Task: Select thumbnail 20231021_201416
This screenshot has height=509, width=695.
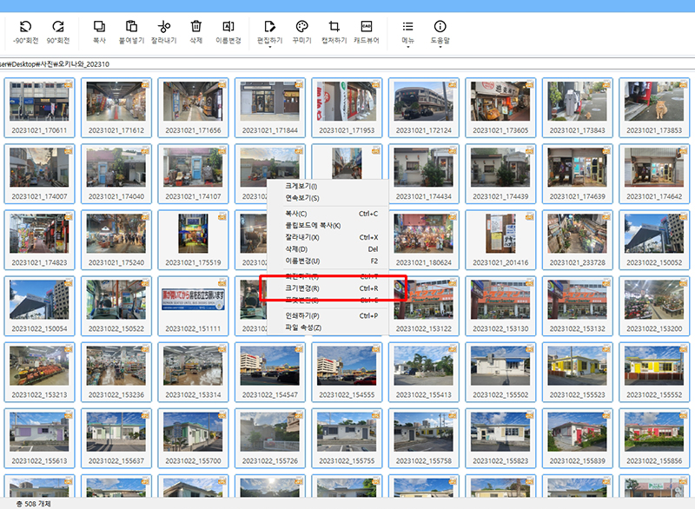Action: [x=500, y=240]
